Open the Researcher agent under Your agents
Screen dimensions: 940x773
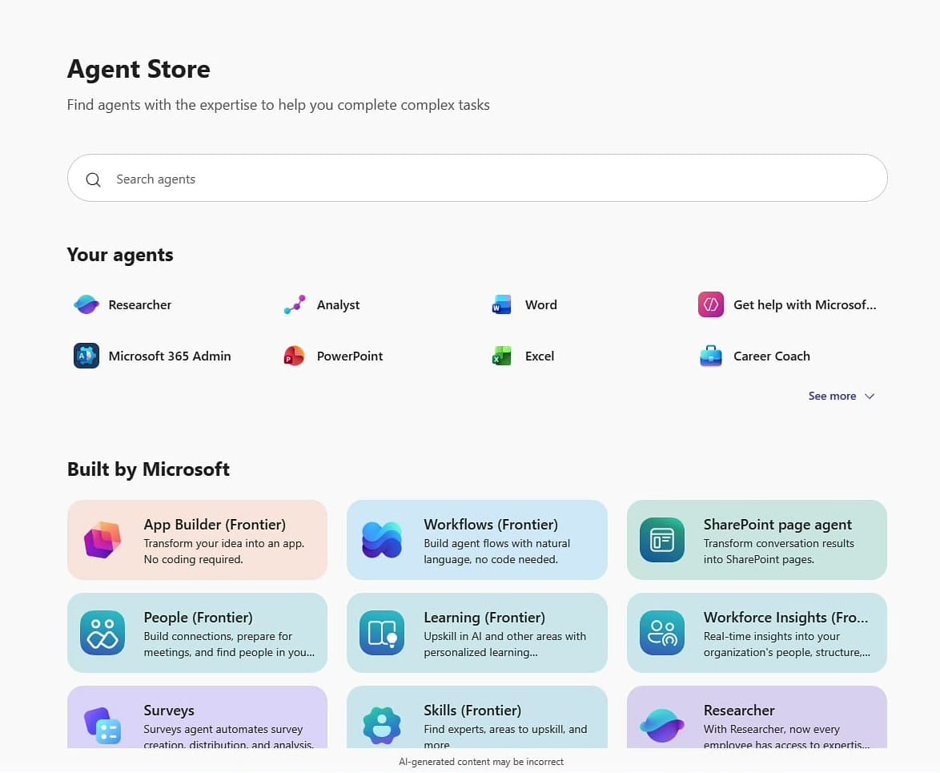pos(122,304)
